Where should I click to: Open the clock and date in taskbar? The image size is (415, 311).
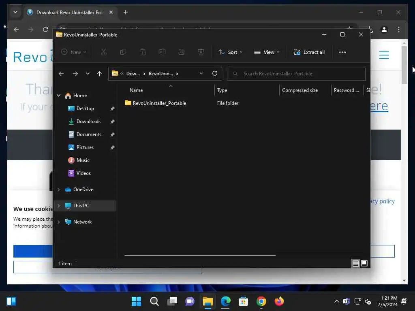coord(387,301)
